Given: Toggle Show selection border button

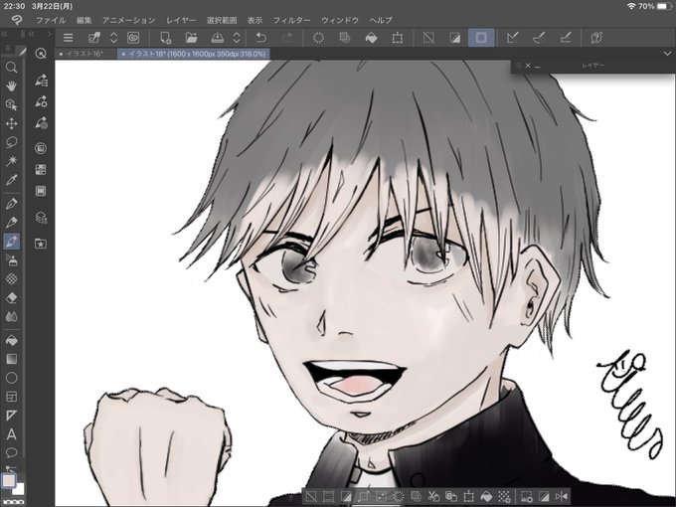Looking at the screenshot, I should click(481, 38).
